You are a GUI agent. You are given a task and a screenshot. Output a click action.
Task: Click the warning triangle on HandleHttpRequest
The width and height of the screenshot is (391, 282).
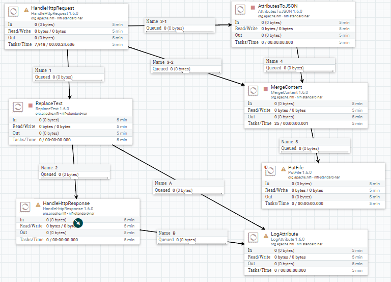[26, 10]
